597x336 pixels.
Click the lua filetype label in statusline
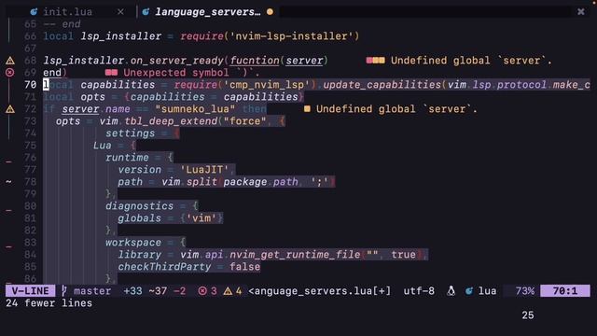click(x=487, y=291)
